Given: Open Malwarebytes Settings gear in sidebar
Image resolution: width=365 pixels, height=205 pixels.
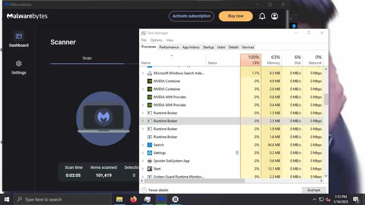Looking at the screenshot, I should pyautogui.click(x=19, y=63).
